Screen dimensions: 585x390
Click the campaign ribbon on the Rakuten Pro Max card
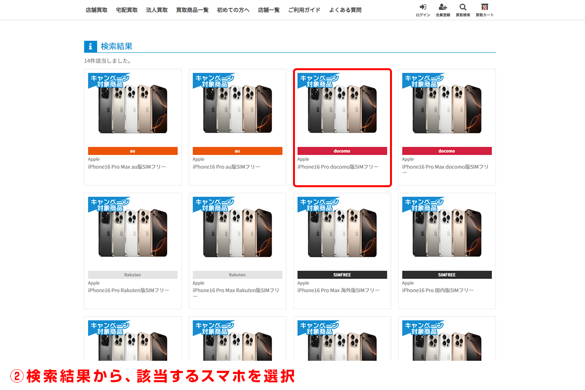[213, 203]
